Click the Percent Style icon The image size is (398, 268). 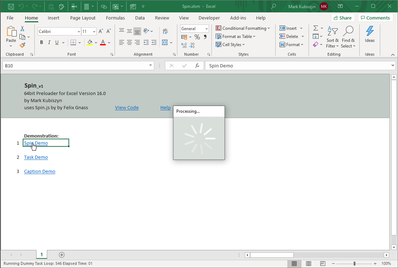(197, 37)
